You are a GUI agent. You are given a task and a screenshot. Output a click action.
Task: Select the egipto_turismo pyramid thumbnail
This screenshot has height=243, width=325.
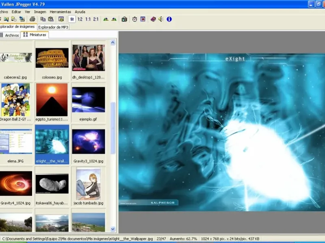[x=52, y=100]
